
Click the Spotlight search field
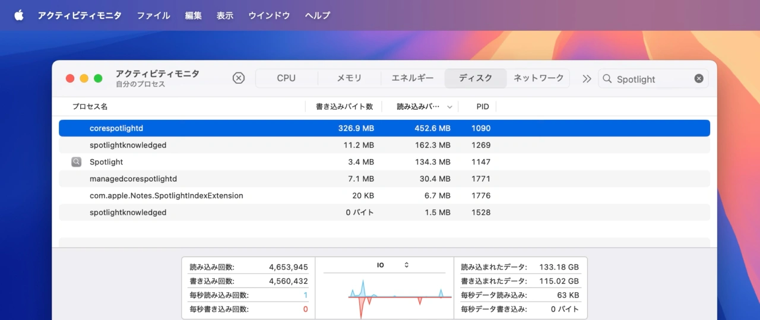653,78
